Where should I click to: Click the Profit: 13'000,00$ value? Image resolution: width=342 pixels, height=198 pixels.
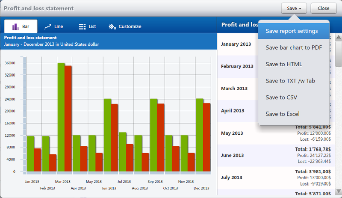[x=314, y=178]
